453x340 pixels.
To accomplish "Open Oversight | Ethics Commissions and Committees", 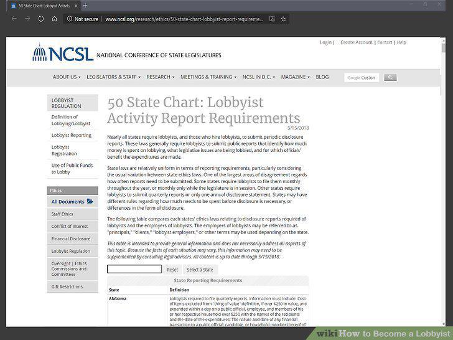I will [x=73, y=269].
